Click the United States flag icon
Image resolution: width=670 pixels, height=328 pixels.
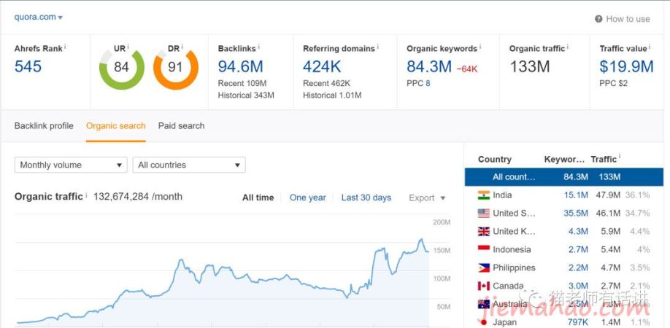pos(484,214)
